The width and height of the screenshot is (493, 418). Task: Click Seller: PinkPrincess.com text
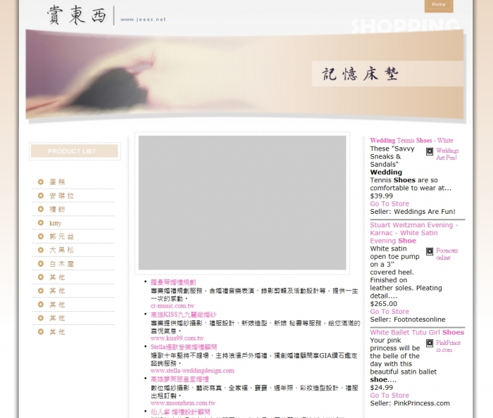(410, 403)
